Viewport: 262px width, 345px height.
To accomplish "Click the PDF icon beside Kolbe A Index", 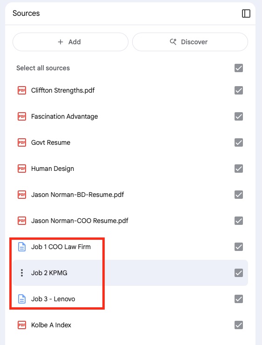I will [x=22, y=325].
